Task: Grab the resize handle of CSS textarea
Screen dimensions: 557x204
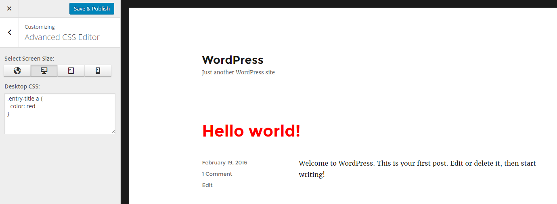Action: click(x=113, y=132)
